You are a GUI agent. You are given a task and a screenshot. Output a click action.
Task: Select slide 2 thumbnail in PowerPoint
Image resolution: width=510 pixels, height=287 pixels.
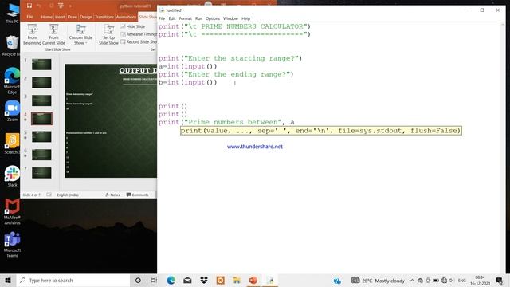(41, 82)
